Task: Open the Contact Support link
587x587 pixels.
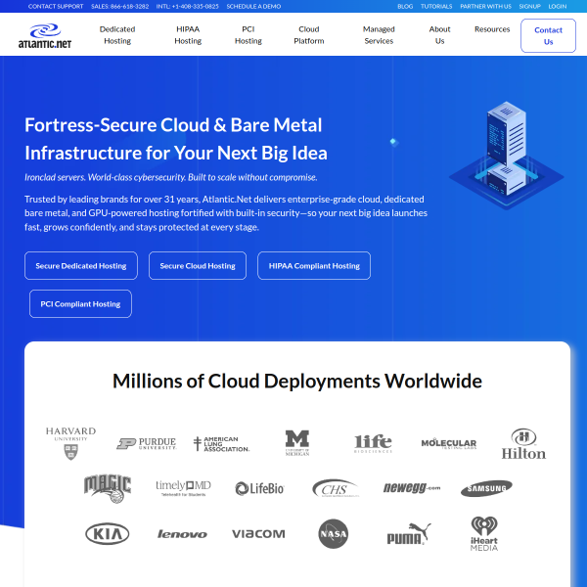Action: click(56, 7)
